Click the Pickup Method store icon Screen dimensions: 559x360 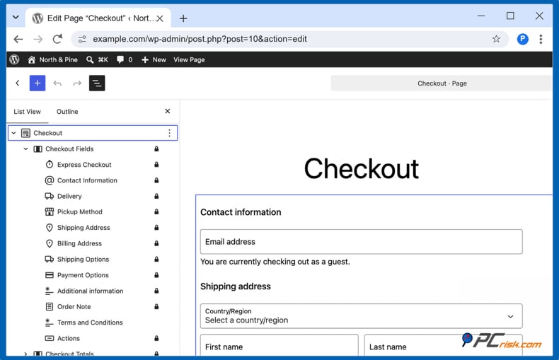(x=50, y=211)
